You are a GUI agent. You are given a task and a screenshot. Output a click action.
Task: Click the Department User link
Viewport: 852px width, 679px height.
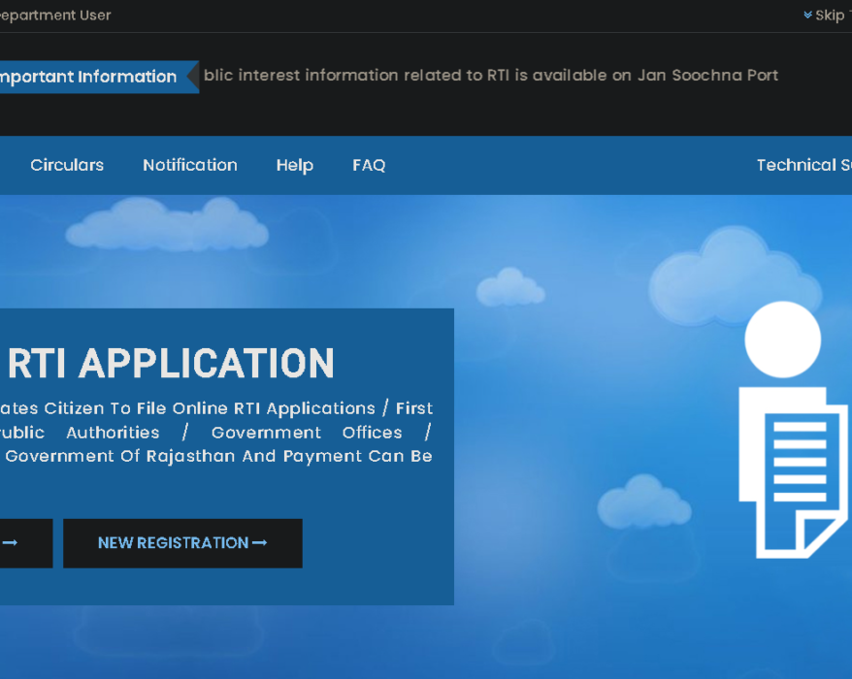click(x=55, y=16)
